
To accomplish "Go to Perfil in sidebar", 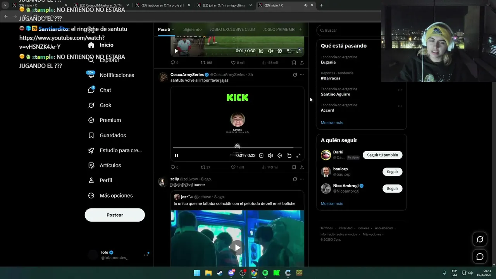I will click(100, 180).
